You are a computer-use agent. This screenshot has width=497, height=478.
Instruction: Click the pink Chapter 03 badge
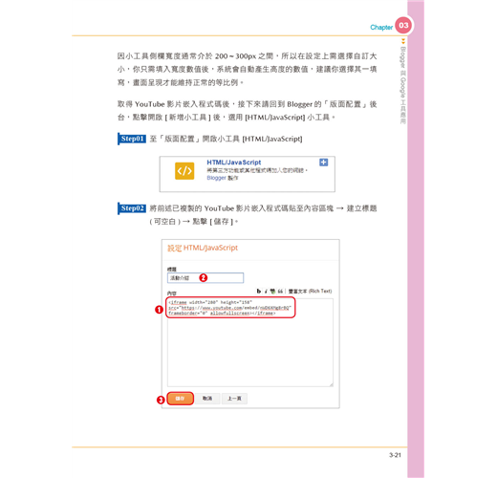(403, 25)
